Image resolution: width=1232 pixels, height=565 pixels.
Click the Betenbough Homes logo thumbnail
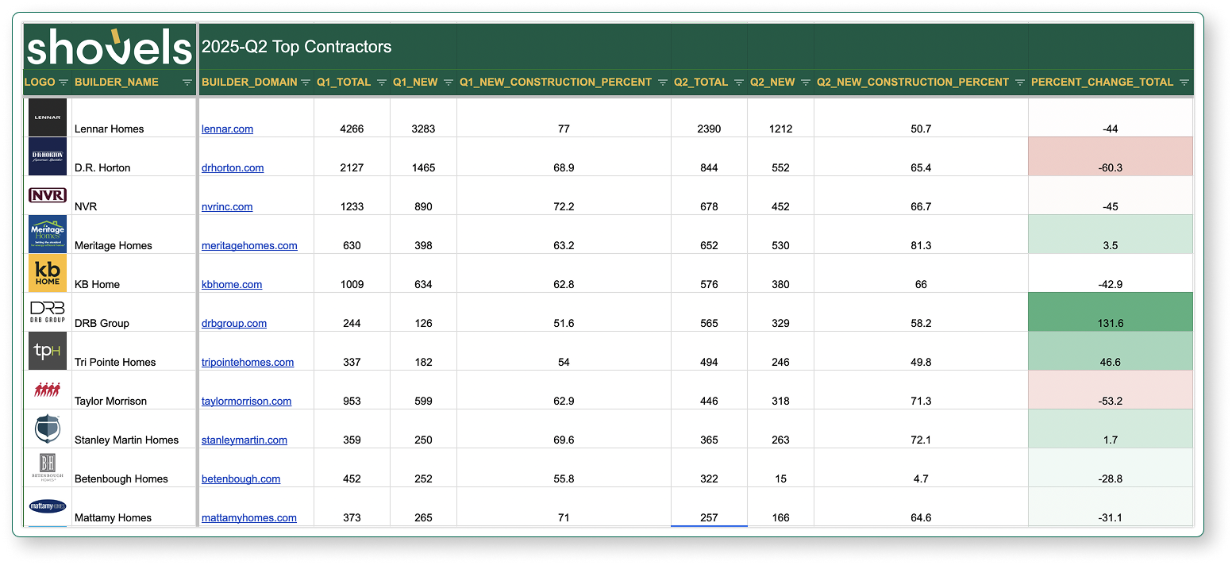(48, 467)
